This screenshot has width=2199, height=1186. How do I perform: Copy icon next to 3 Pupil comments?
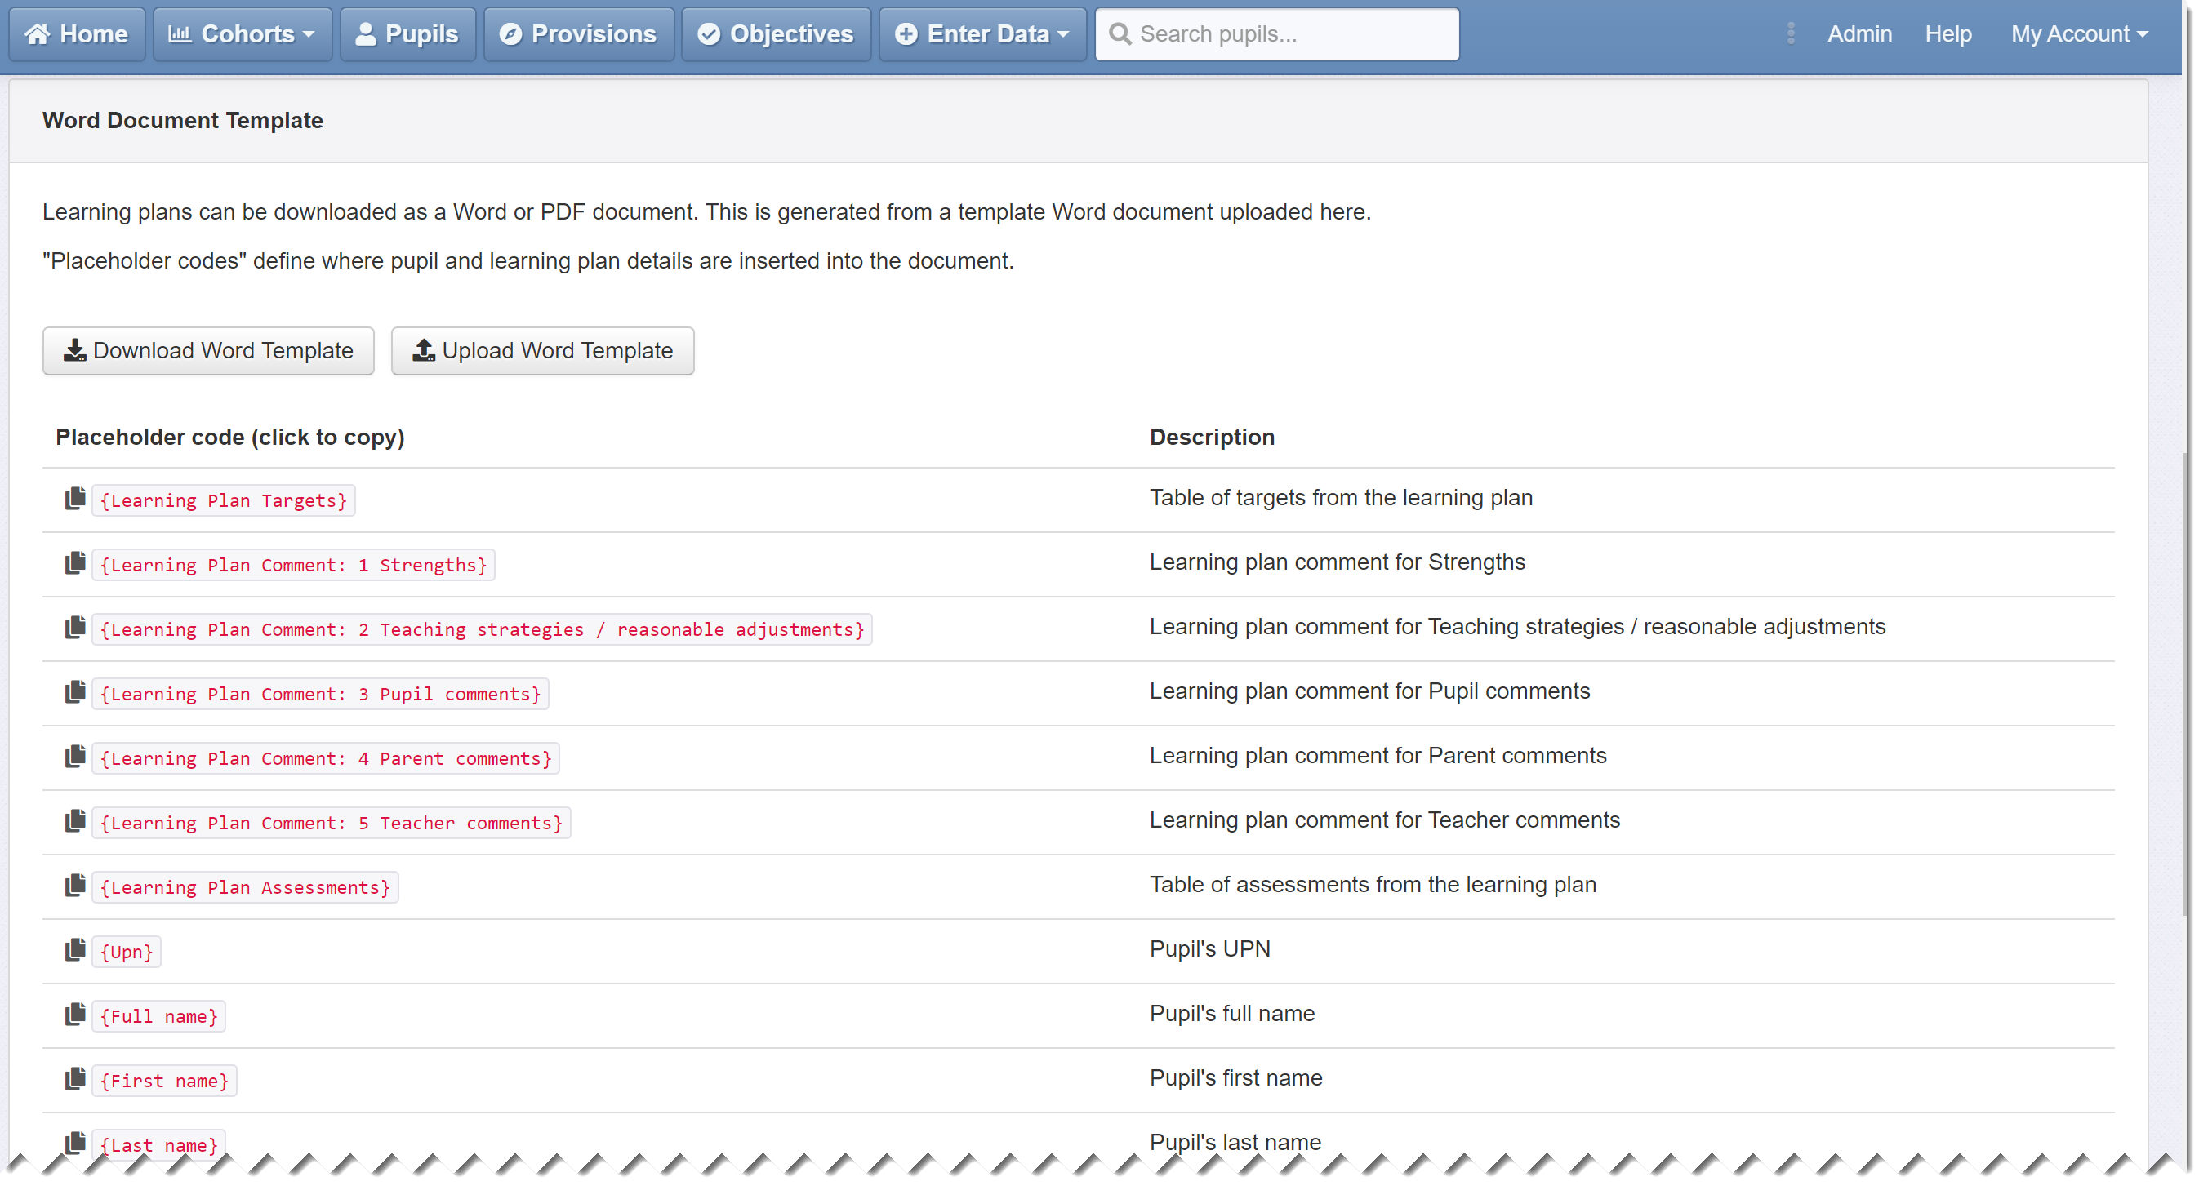[75, 692]
